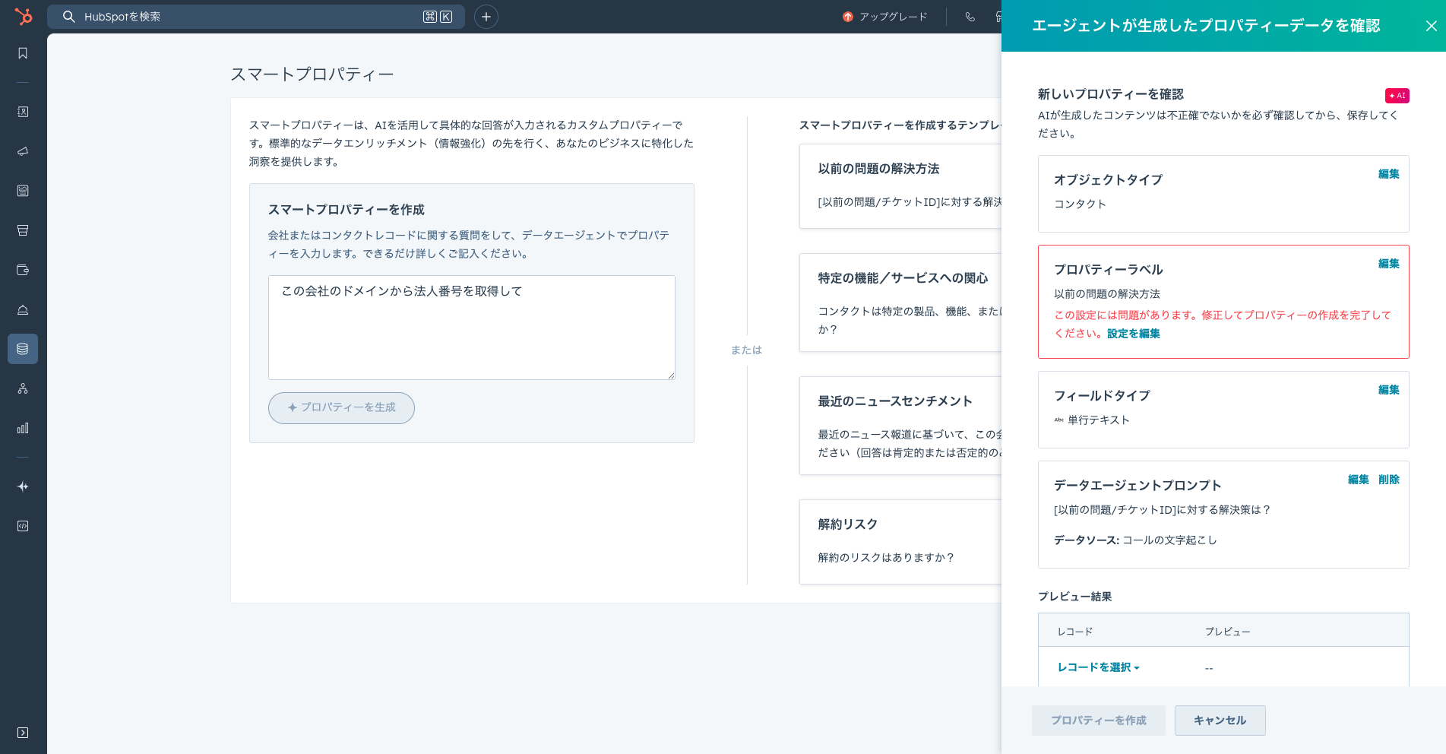
Task: Click the phone calling icon in header
Action: (970, 17)
